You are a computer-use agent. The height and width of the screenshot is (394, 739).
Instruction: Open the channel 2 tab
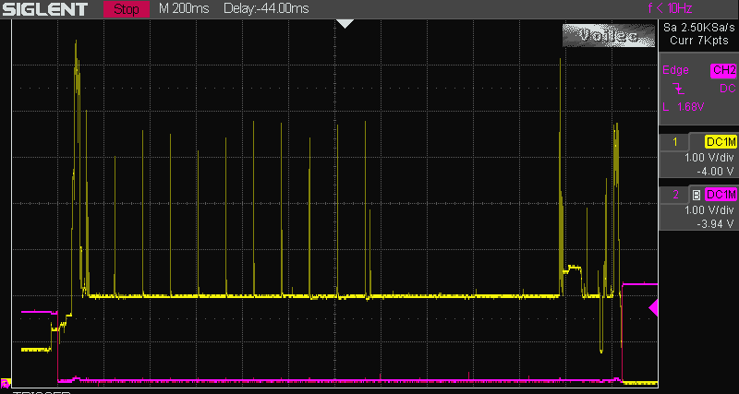675,195
